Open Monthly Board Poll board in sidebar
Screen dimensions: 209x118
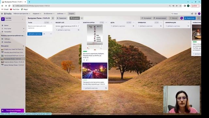[x=13, y=52]
